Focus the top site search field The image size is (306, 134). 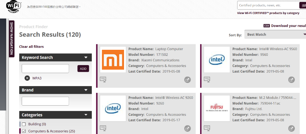pyautogui.click(x=268, y=5)
